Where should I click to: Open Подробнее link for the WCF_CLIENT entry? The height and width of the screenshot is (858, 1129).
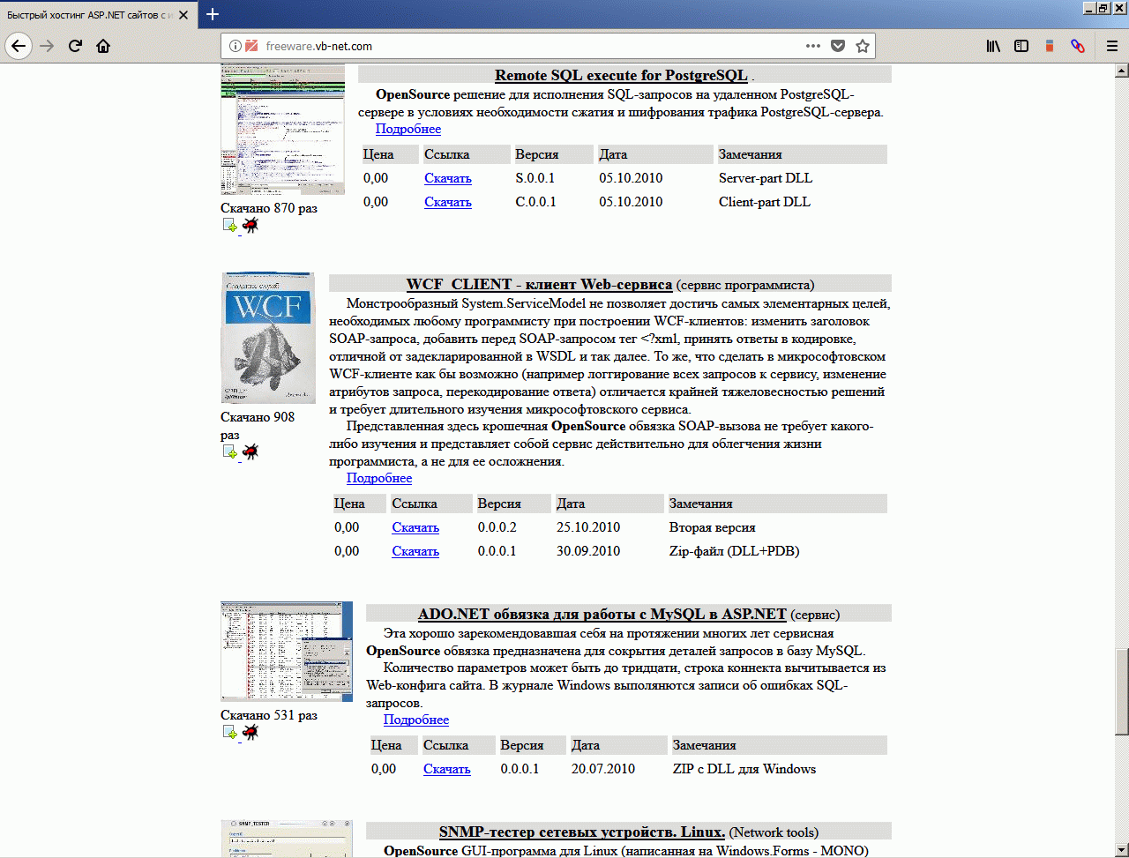click(379, 478)
